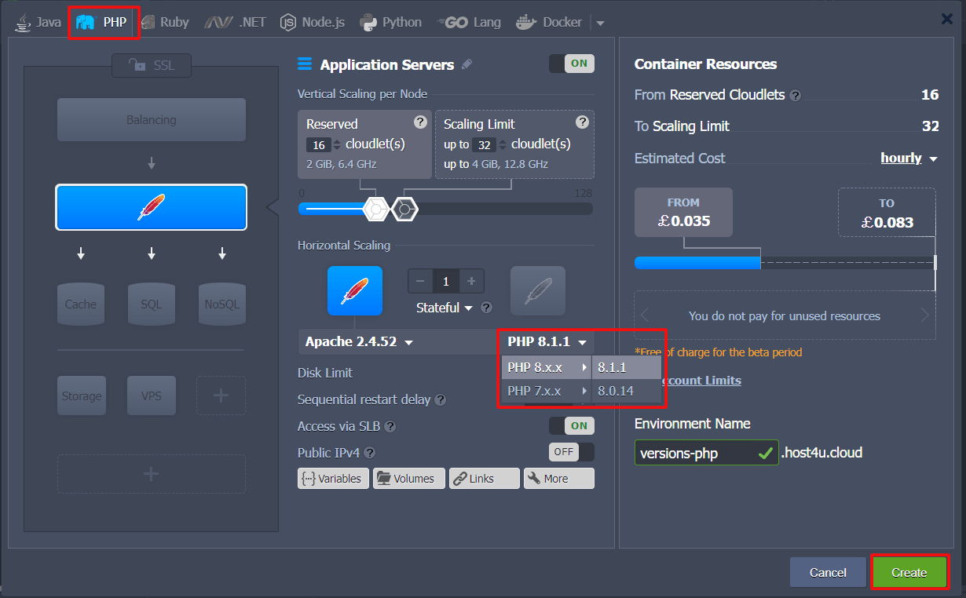Open the Volumes configuration
The height and width of the screenshot is (598, 966).
[x=408, y=478]
